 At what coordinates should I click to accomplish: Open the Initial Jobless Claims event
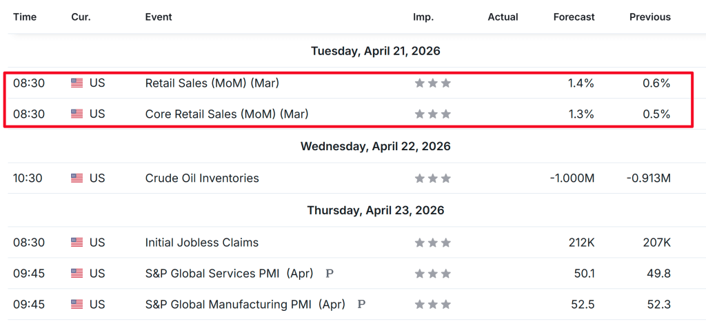(202, 243)
